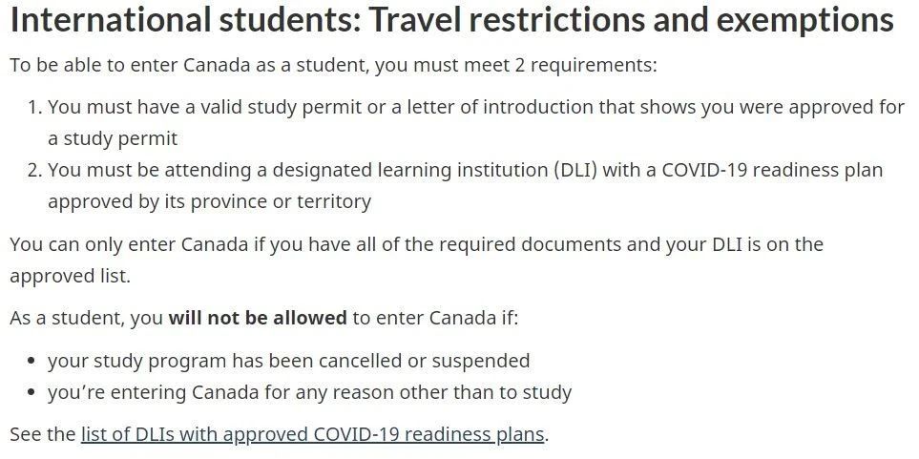
Task: Click the International students: Travel restrictions heading
Action: pos(452,19)
